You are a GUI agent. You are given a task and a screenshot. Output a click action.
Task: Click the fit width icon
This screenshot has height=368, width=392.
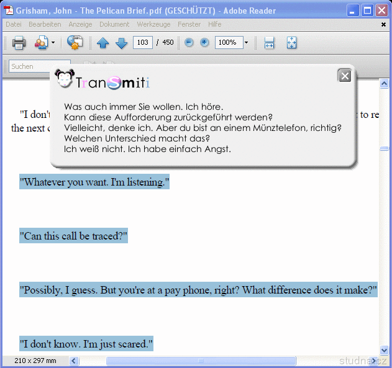(269, 43)
